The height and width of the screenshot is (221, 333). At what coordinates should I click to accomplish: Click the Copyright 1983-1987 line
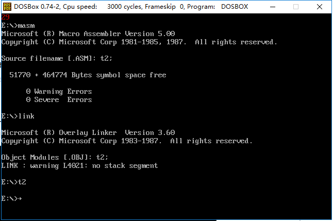(127, 141)
